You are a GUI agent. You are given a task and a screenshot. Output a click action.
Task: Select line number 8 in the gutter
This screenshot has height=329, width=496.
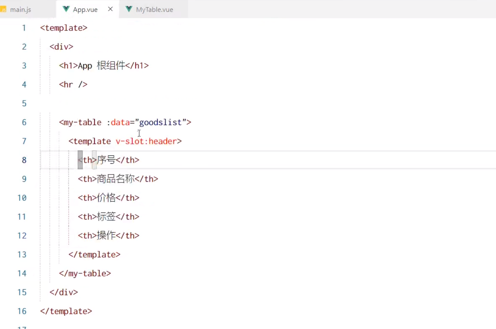24,160
